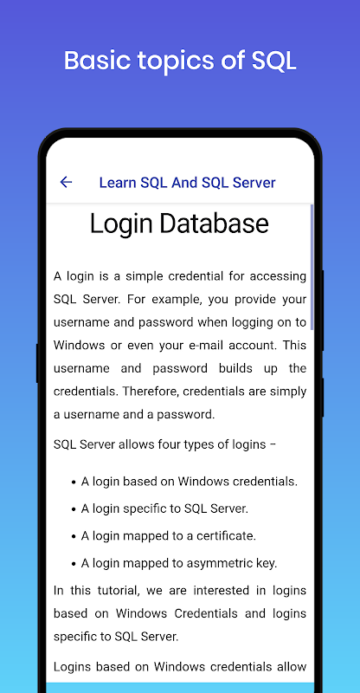Click the line "a username and a password."

click(134, 415)
